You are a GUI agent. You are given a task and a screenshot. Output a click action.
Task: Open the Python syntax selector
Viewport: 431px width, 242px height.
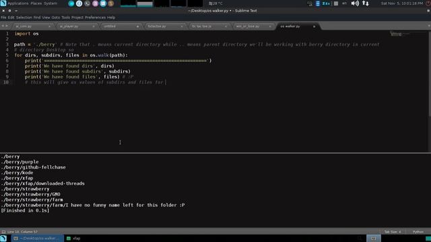click(x=418, y=232)
